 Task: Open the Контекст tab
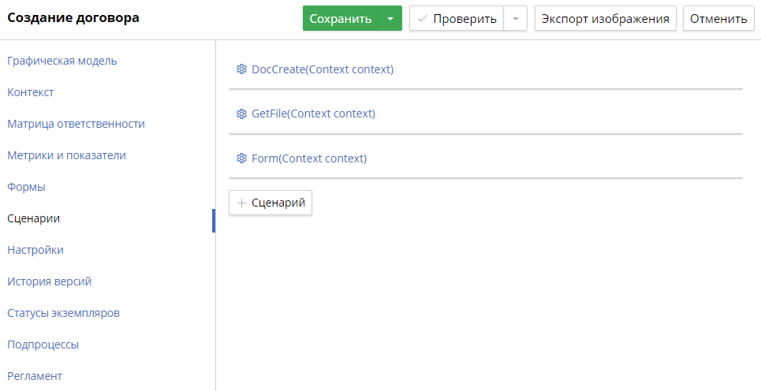(x=31, y=92)
